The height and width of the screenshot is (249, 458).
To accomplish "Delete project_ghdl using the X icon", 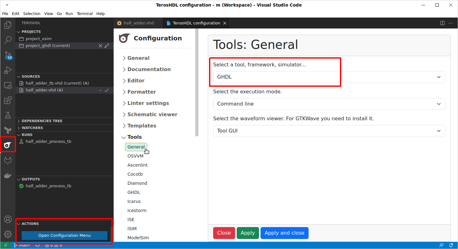I will pyautogui.click(x=100, y=46).
